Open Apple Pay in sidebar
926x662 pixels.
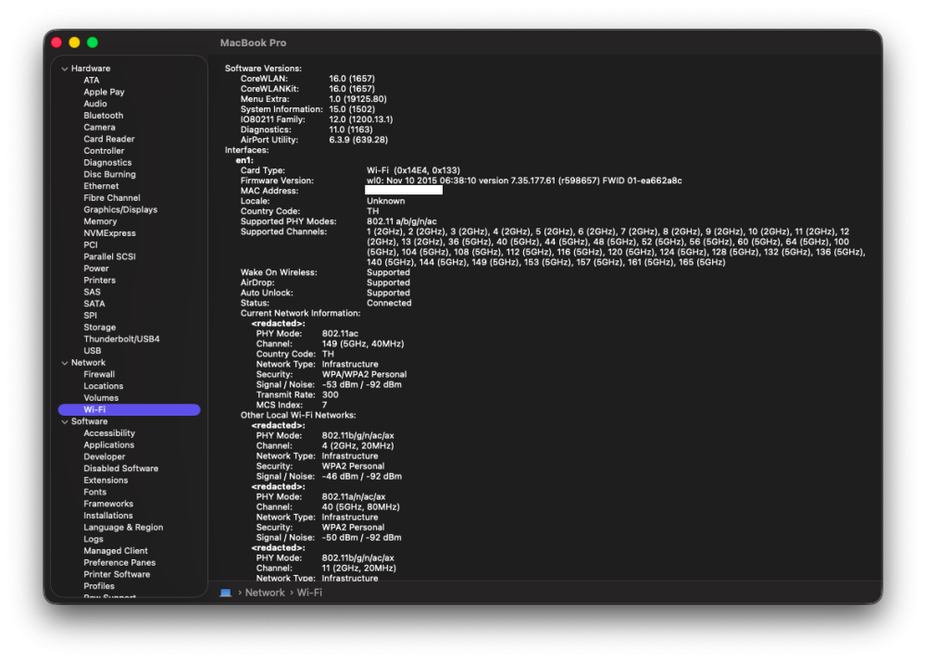click(x=104, y=93)
